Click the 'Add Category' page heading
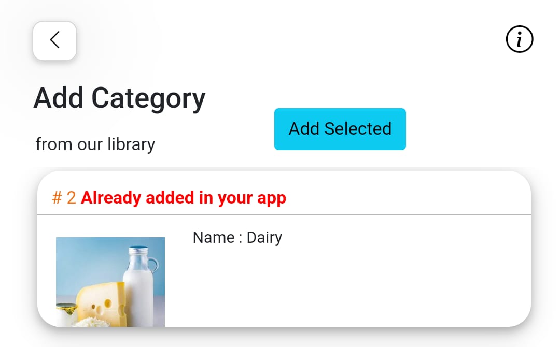 (120, 98)
